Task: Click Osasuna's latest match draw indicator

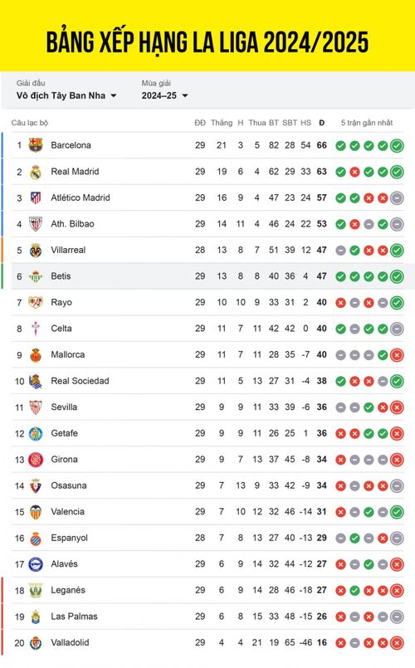Action: pyautogui.click(x=397, y=485)
